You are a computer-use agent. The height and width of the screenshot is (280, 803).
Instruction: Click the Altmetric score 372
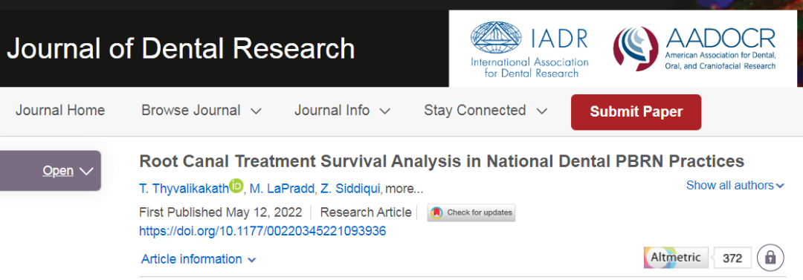point(732,258)
